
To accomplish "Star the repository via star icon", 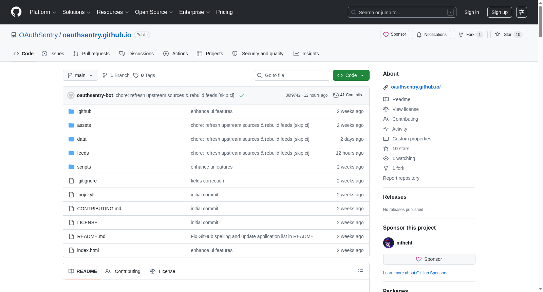I will coord(498,34).
